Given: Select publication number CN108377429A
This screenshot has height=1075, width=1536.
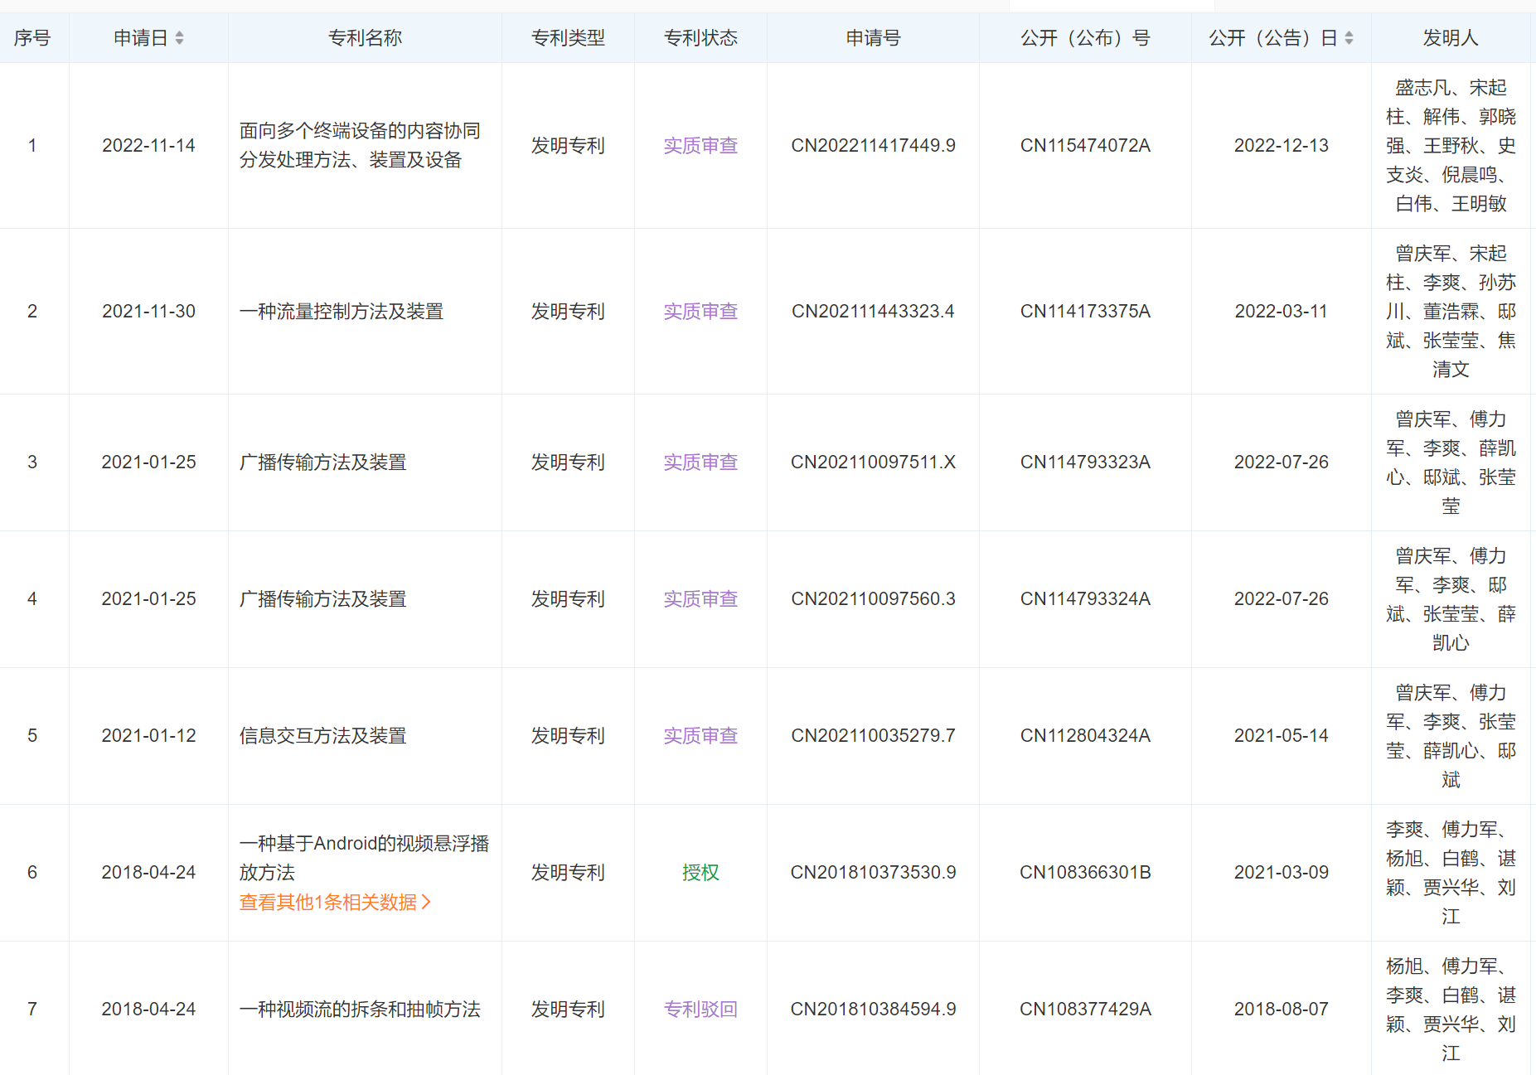Looking at the screenshot, I should (x=1085, y=1010).
